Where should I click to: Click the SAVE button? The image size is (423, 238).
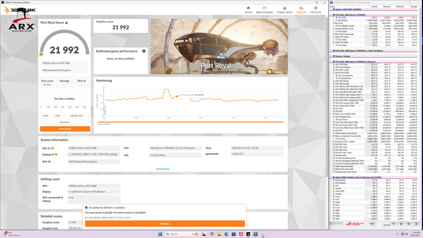[58, 116]
